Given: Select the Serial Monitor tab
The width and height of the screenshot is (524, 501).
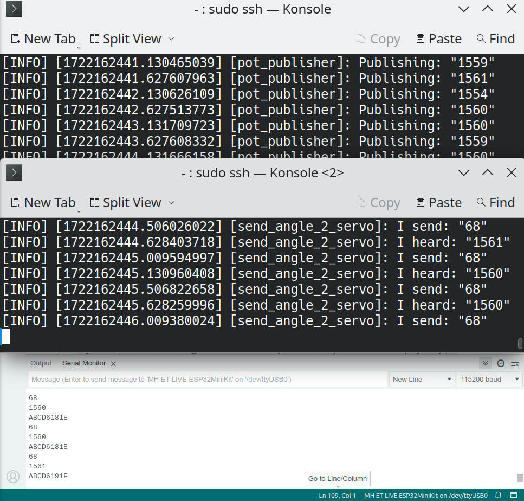Looking at the screenshot, I should [84, 363].
